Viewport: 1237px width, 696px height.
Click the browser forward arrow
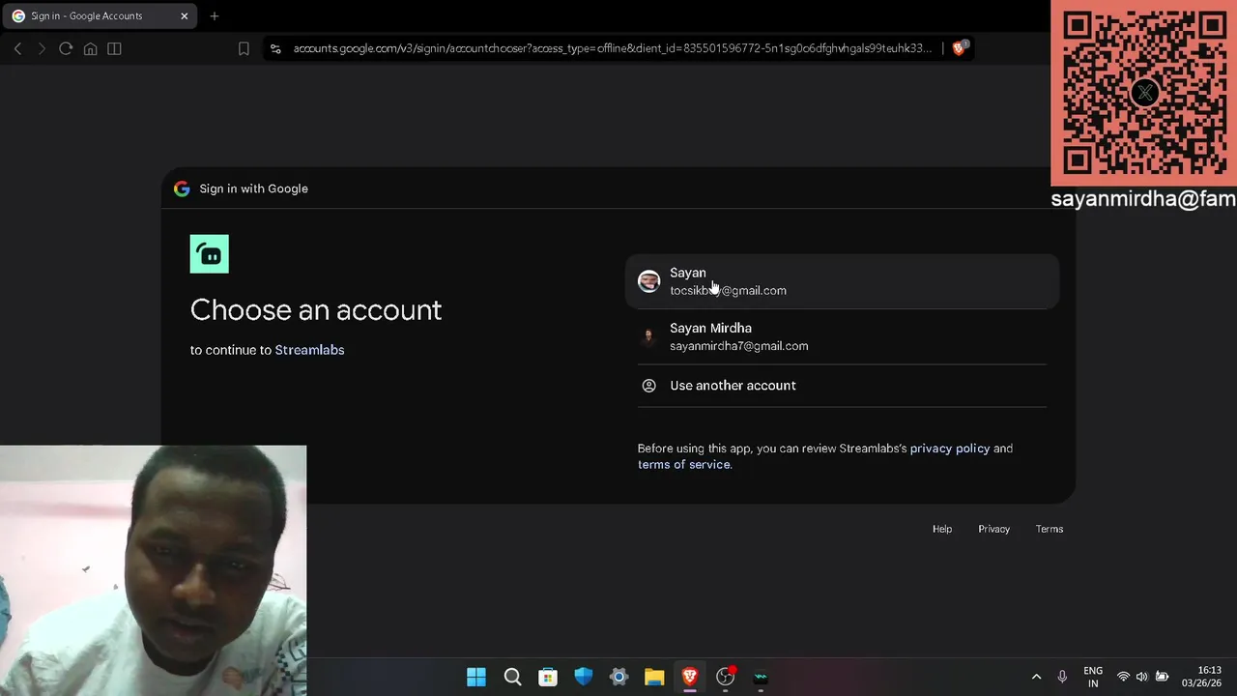[x=42, y=48]
